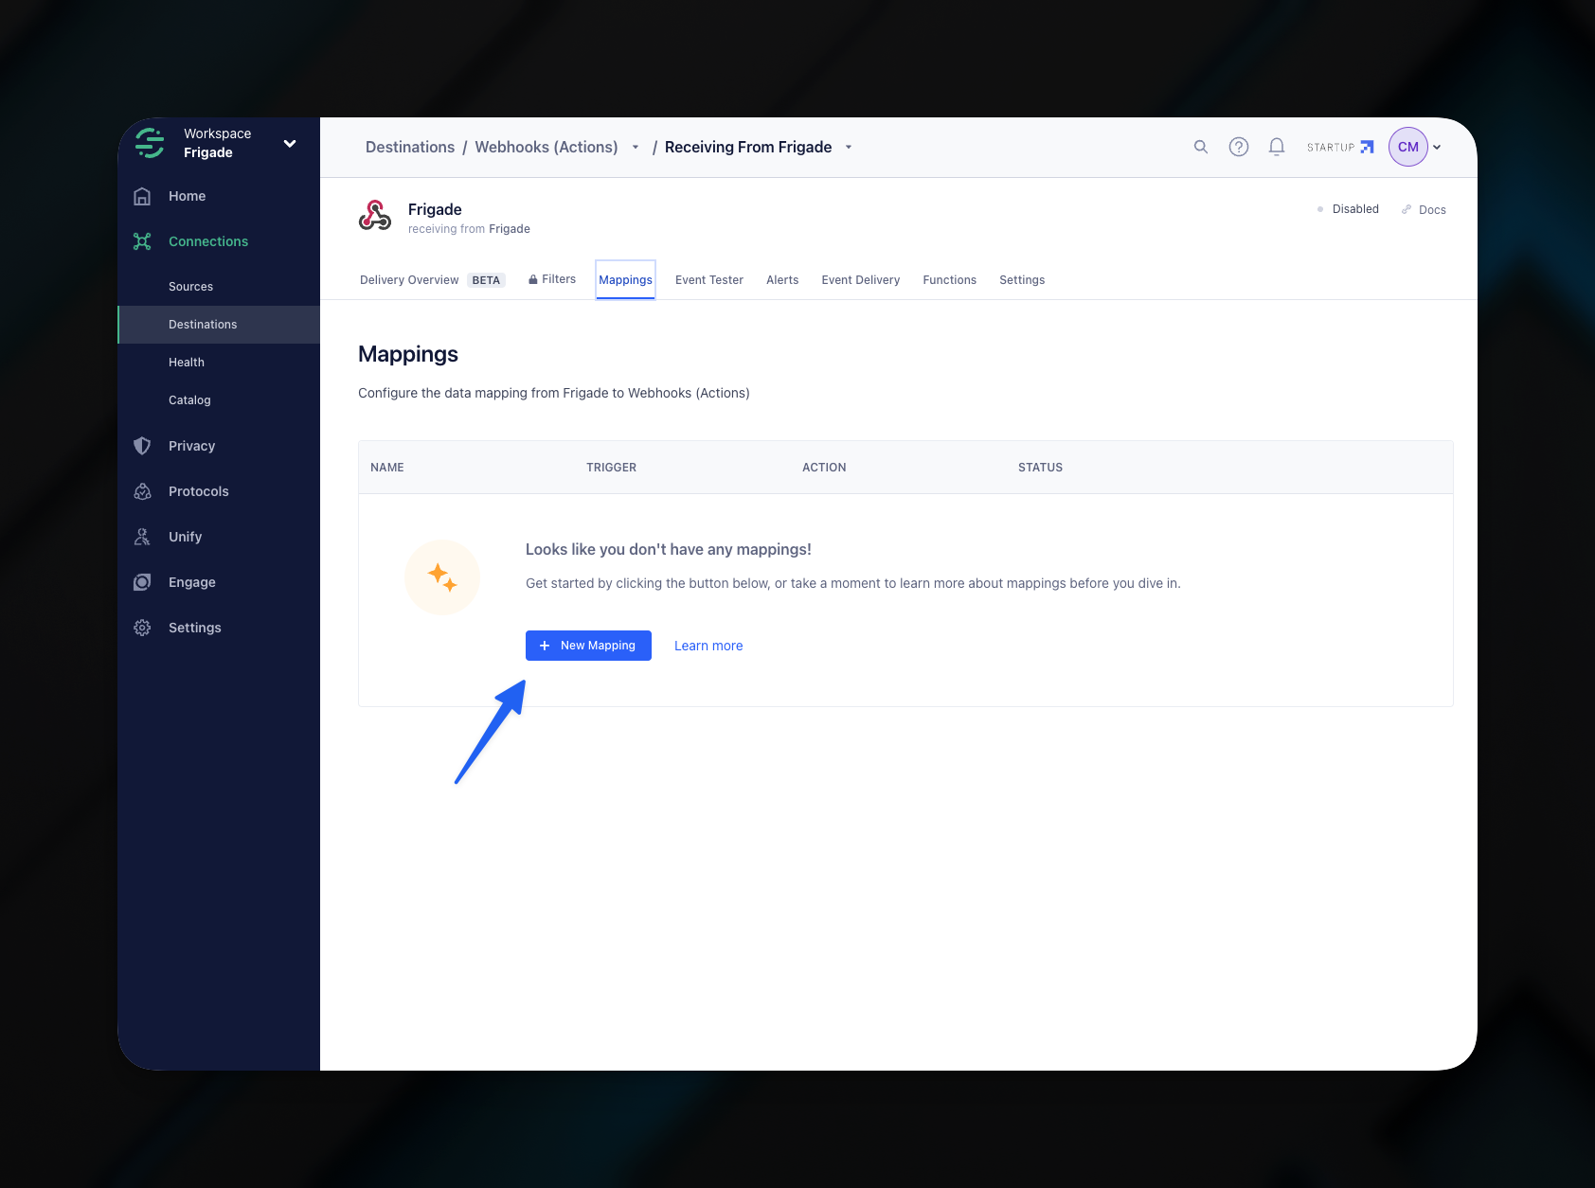Open help via the question mark icon

click(1239, 147)
